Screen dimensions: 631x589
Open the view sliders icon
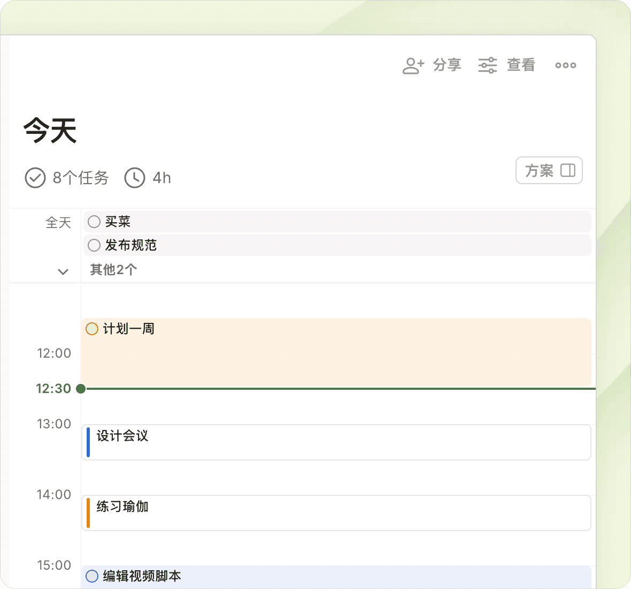[487, 65]
